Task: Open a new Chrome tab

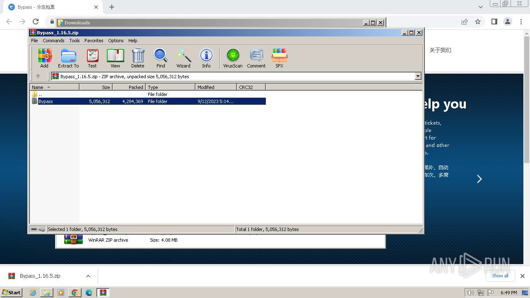Action: pos(112,7)
